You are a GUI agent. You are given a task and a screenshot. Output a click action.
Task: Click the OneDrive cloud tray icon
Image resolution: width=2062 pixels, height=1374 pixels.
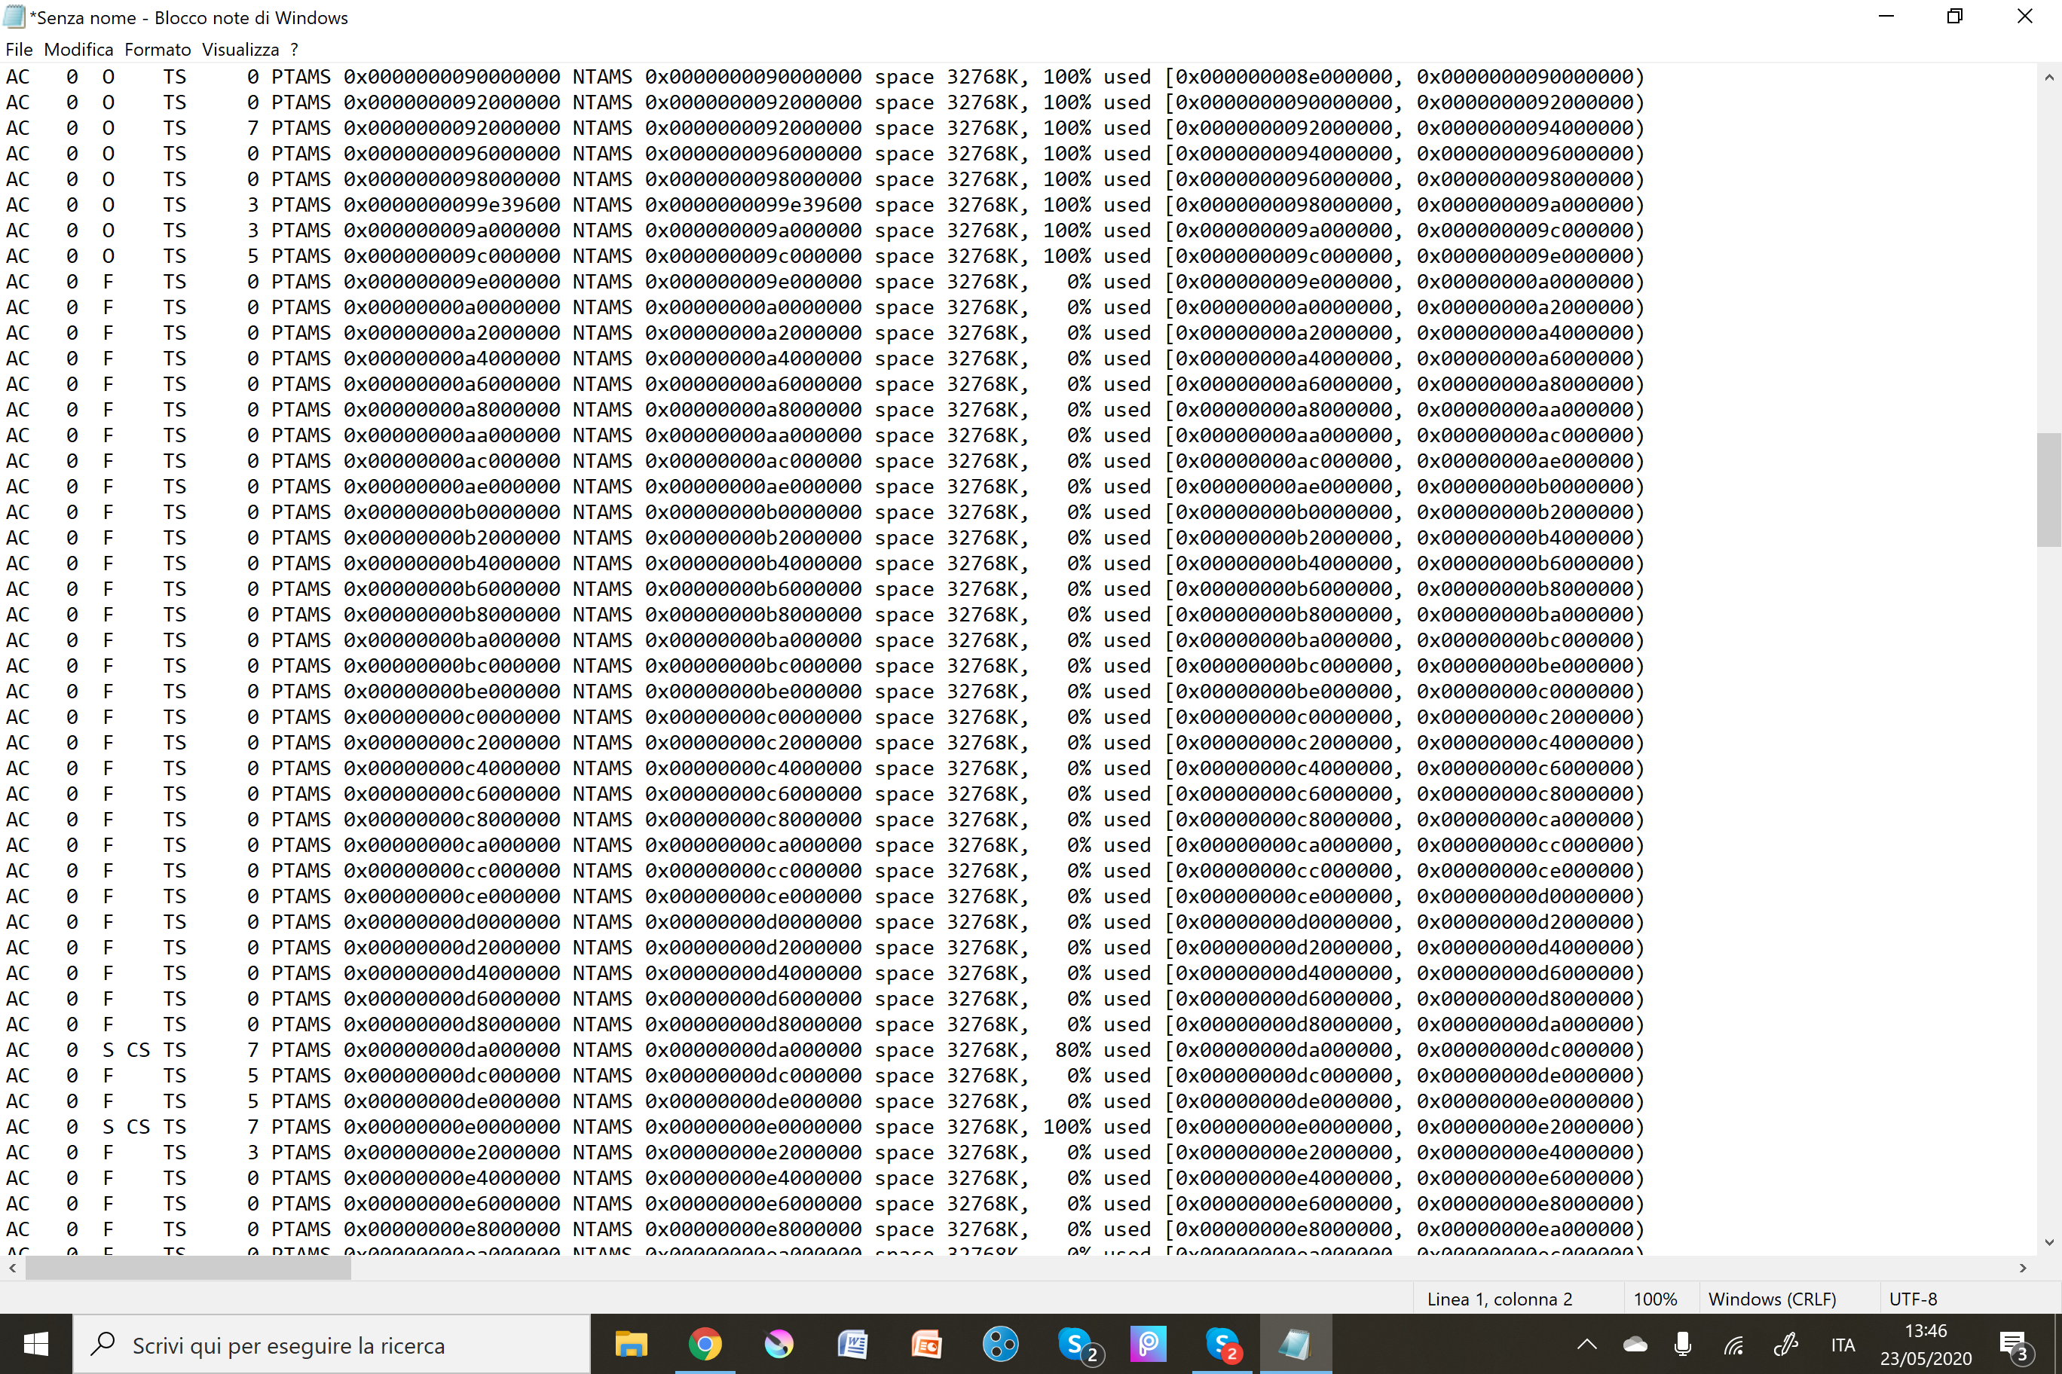click(x=1635, y=1345)
